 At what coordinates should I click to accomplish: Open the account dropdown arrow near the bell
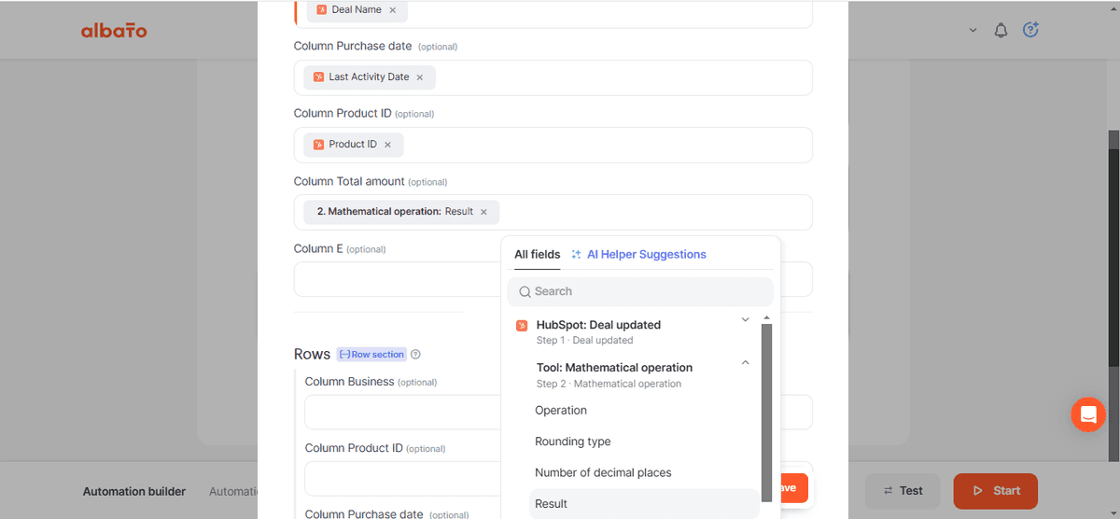(973, 31)
